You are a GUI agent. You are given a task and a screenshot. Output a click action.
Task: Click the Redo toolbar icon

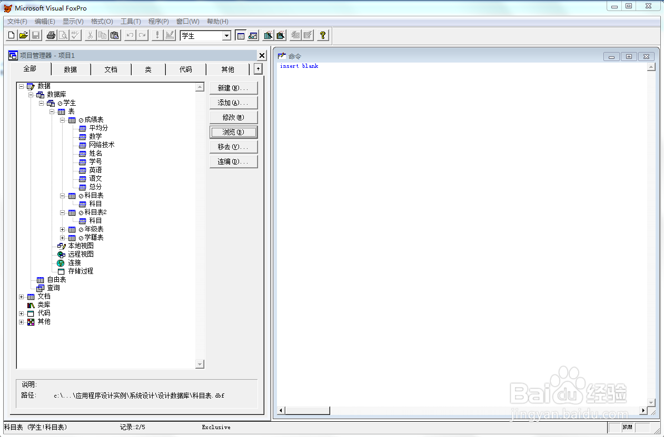pyautogui.click(x=142, y=35)
